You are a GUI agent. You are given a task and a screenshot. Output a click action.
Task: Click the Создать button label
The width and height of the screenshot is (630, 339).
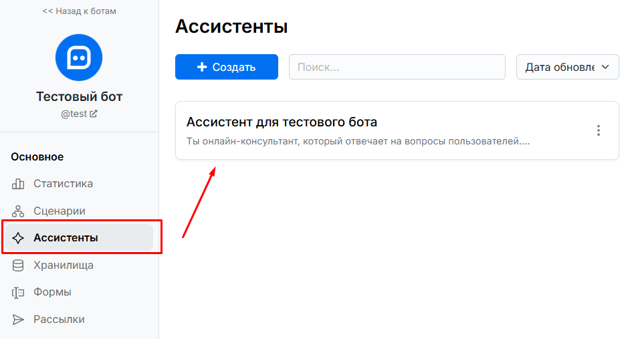pos(234,67)
